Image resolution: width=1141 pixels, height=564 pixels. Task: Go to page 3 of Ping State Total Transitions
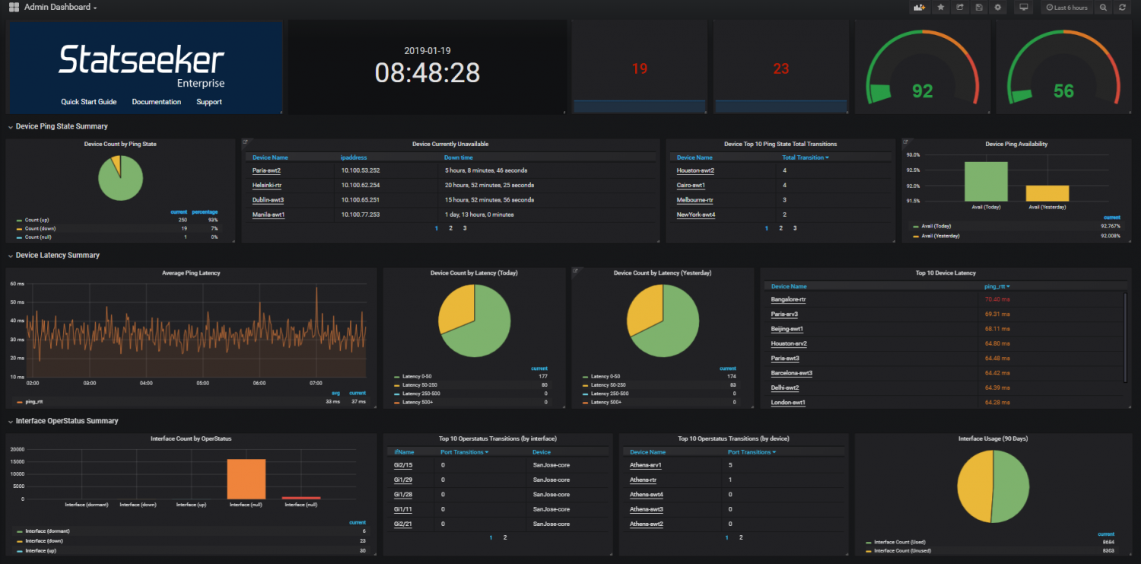coord(795,228)
